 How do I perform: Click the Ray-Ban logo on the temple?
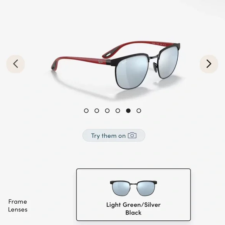coord(100,62)
